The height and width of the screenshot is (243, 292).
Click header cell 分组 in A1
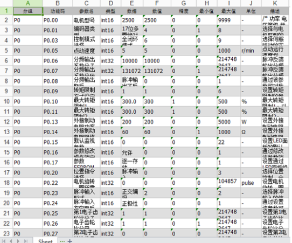28,11
